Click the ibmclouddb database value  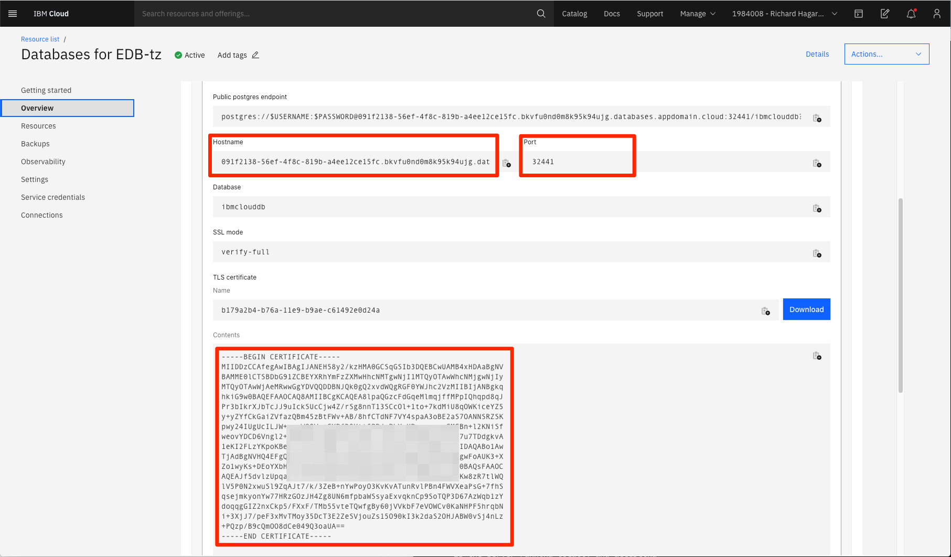(x=243, y=207)
